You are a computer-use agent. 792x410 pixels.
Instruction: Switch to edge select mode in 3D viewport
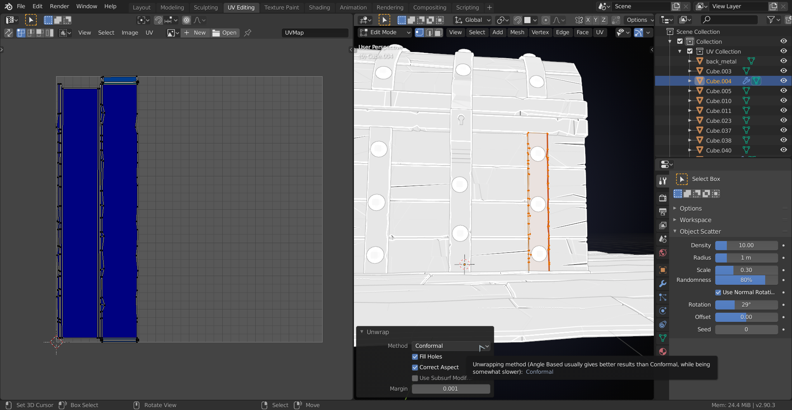coord(429,33)
